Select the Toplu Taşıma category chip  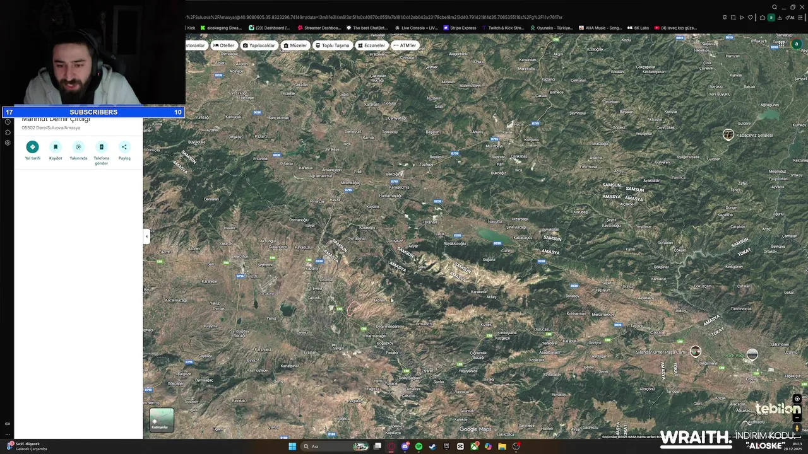click(x=332, y=45)
